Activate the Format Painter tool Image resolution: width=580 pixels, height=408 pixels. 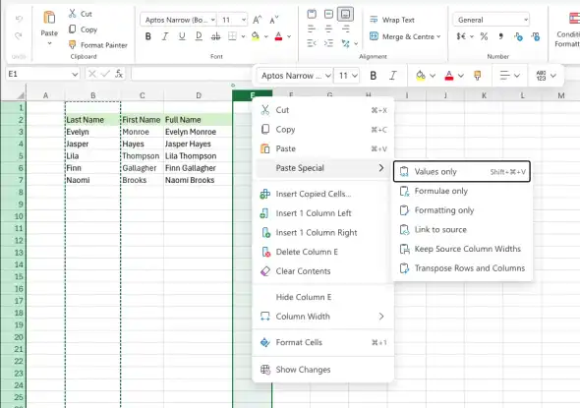(98, 45)
